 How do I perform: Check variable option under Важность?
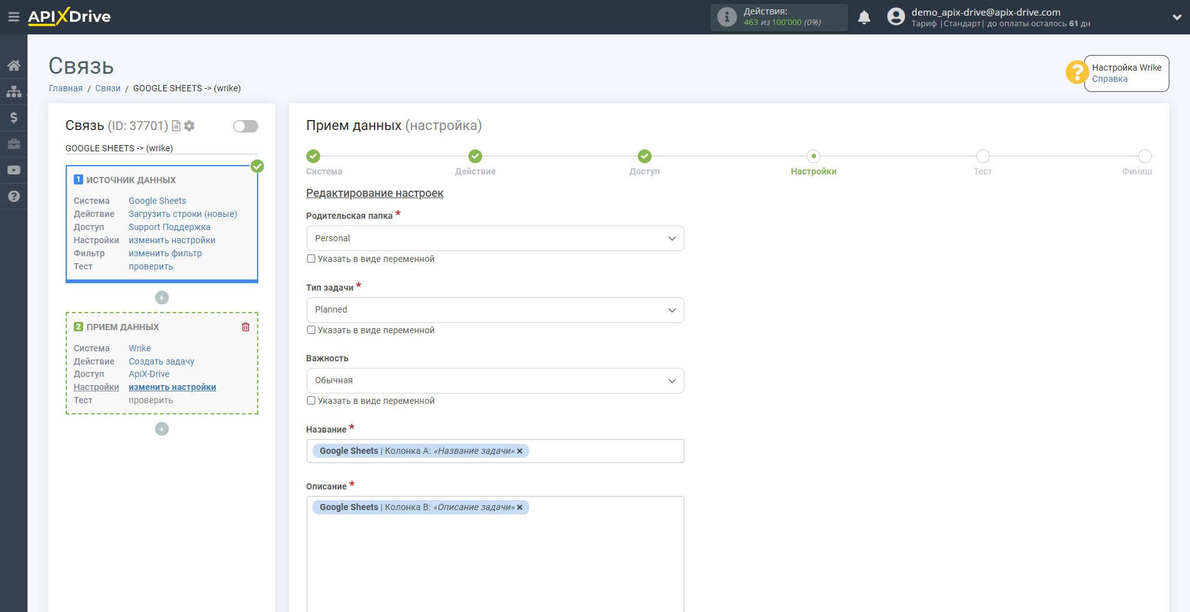tap(311, 401)
